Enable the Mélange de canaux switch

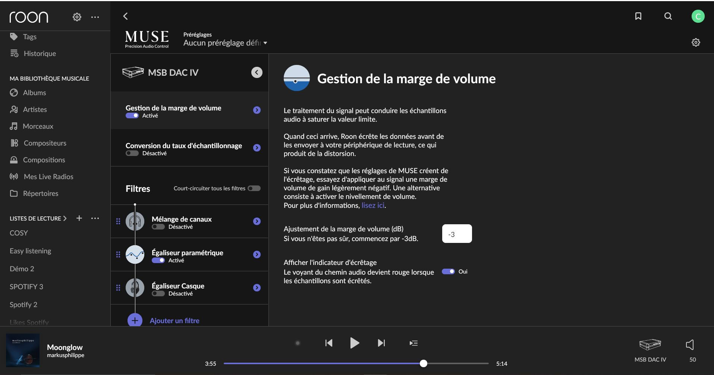(158, 227)
